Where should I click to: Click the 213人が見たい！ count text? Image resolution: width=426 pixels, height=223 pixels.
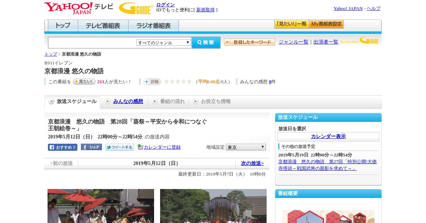[114, 82]
